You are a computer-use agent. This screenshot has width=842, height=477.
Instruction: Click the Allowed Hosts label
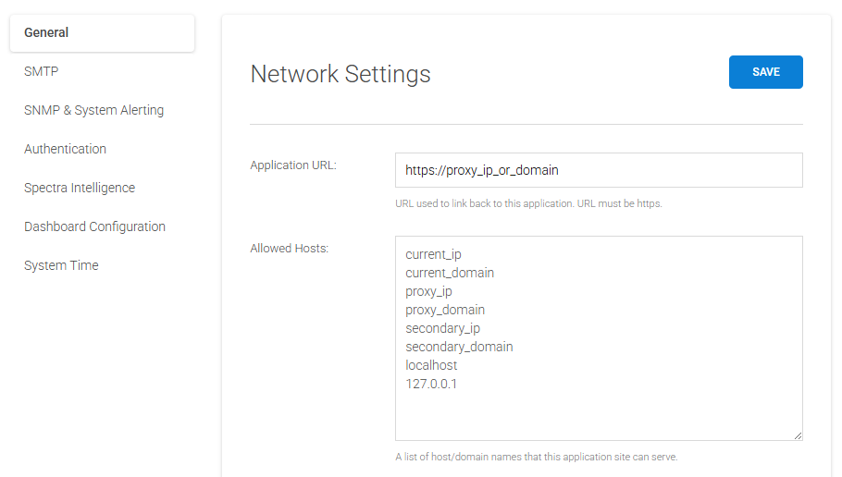click(290, 248)
